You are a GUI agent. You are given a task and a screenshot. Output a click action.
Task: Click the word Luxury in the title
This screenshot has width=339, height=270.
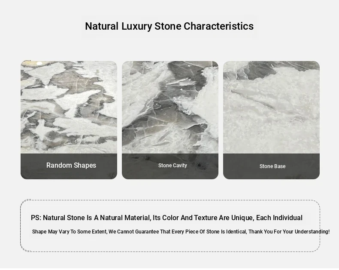(x=136, y=26)
